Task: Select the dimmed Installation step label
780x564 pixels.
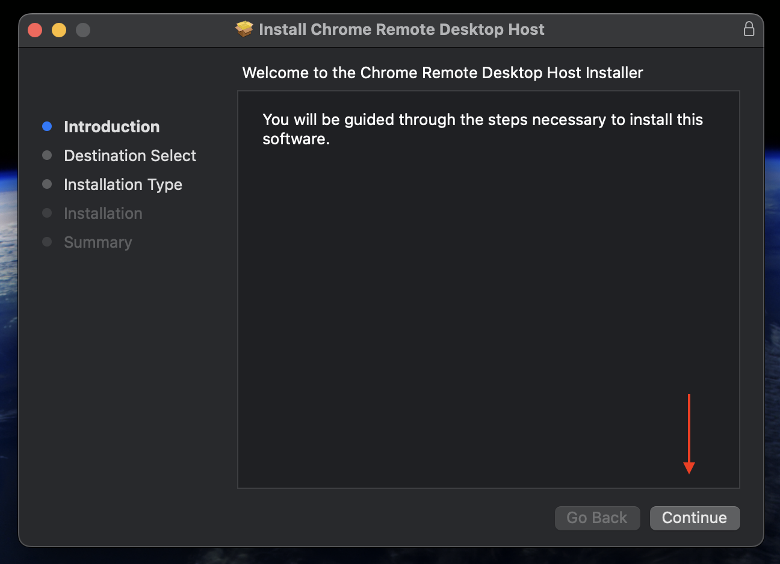Action: click(103, 213)
